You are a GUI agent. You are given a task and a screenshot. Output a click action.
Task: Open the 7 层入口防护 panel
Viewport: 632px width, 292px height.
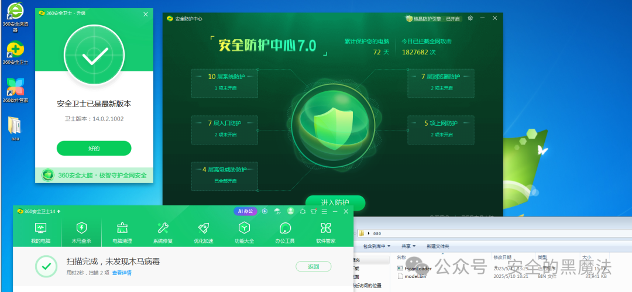225,130
